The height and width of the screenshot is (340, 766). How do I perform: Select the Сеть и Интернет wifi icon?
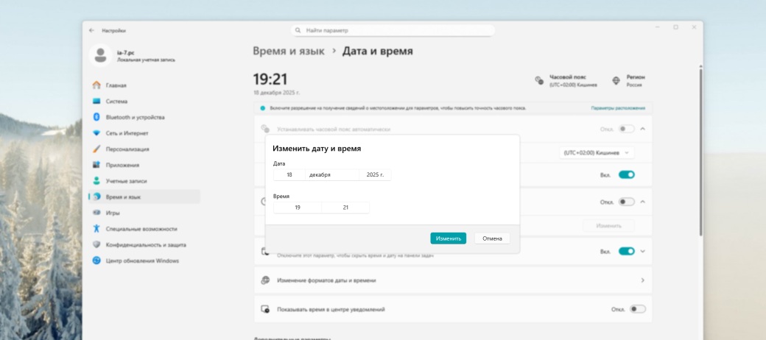(x=96, y=133)
